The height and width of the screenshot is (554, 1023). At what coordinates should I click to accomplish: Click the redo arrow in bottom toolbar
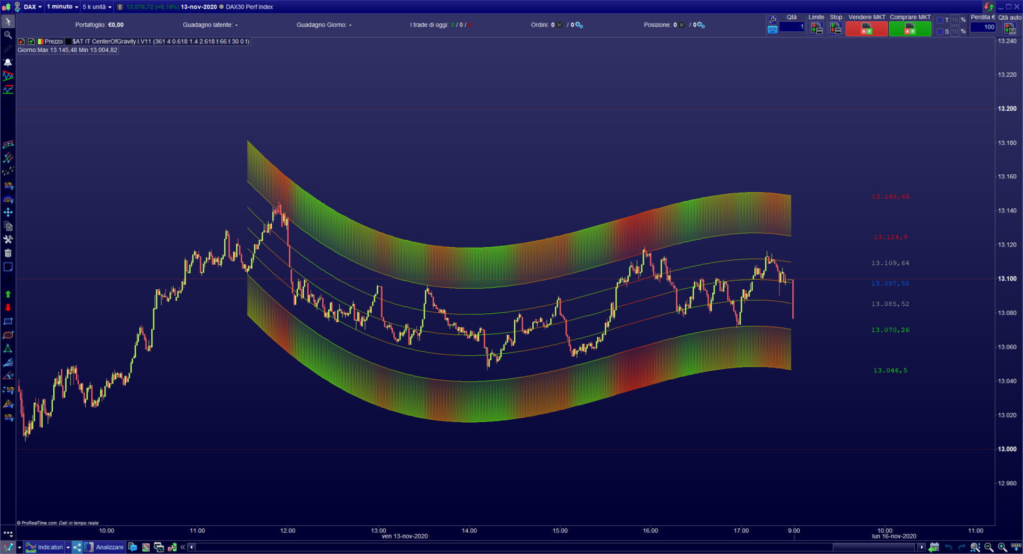962,547
